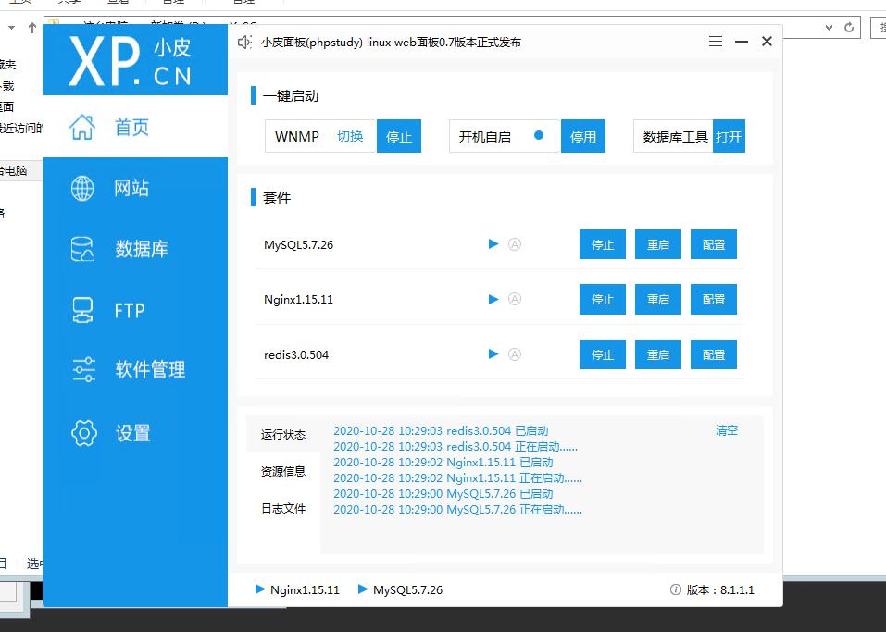This screenshot has width=886, height=632.
Task: Go to the FTP section in sidebar
Action: click(129, 311)
